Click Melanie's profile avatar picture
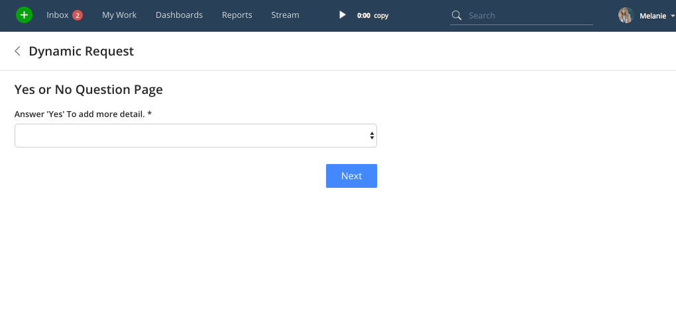Viewport: 676px width, 334px height. (626, 15)
